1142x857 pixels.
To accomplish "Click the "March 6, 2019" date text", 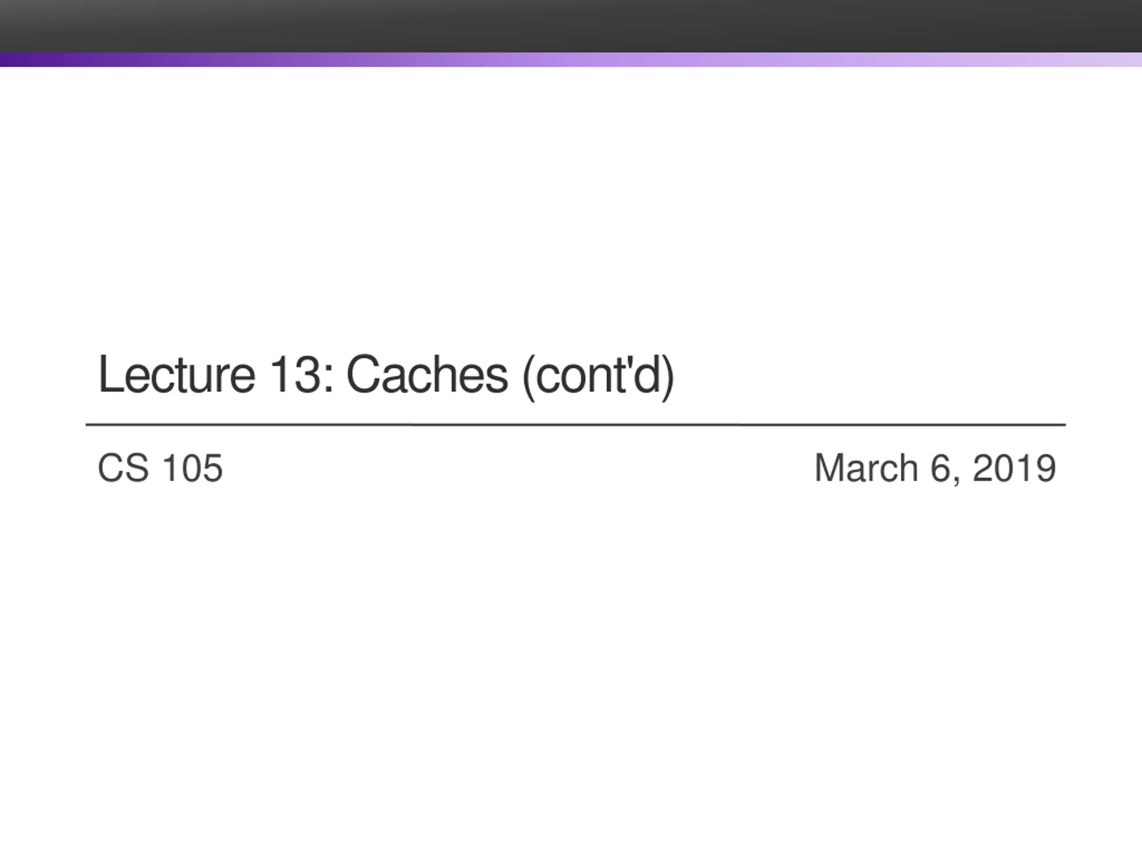I will pyautogui.click(x=935, y=469).
